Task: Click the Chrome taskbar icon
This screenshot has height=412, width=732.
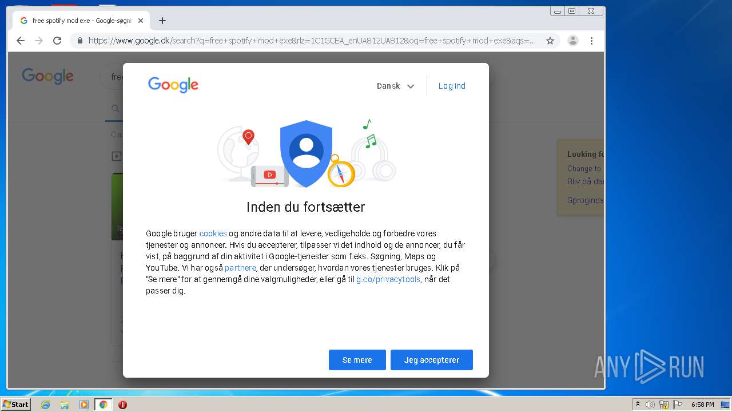Action: point(104,405)
